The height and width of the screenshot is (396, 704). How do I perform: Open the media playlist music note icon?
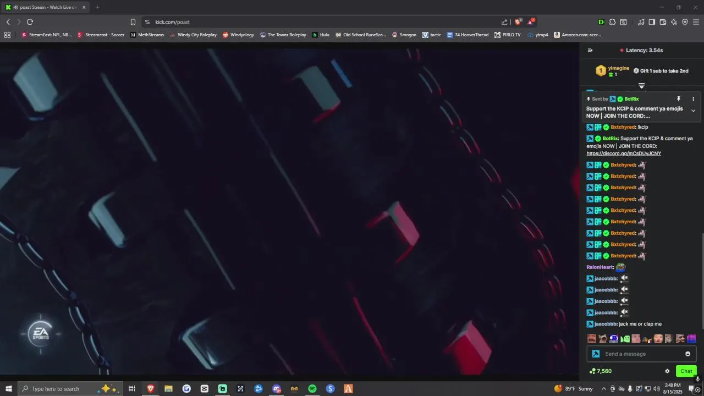tap(641, 22)
